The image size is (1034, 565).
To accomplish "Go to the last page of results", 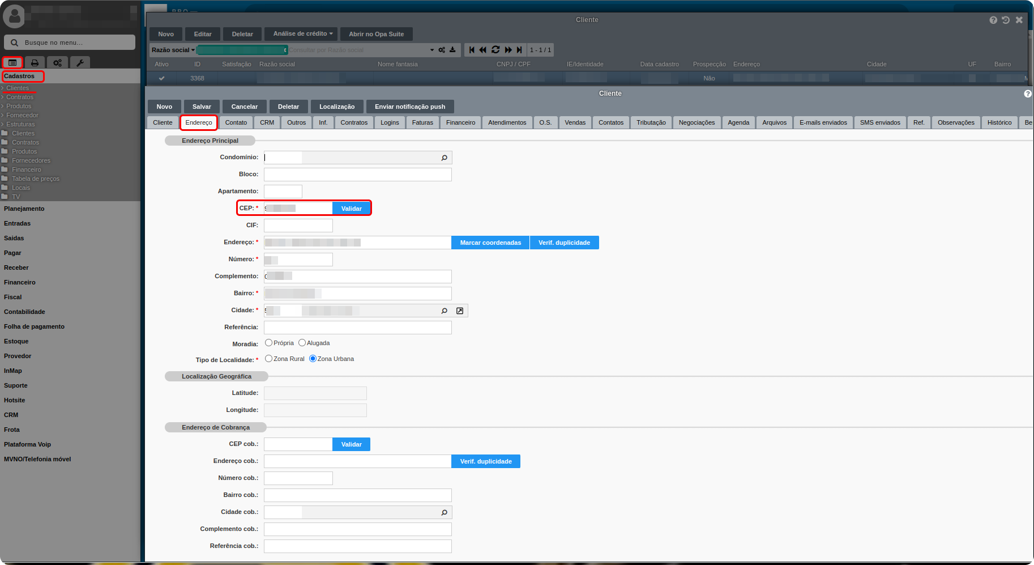I will tap(519, 50).
